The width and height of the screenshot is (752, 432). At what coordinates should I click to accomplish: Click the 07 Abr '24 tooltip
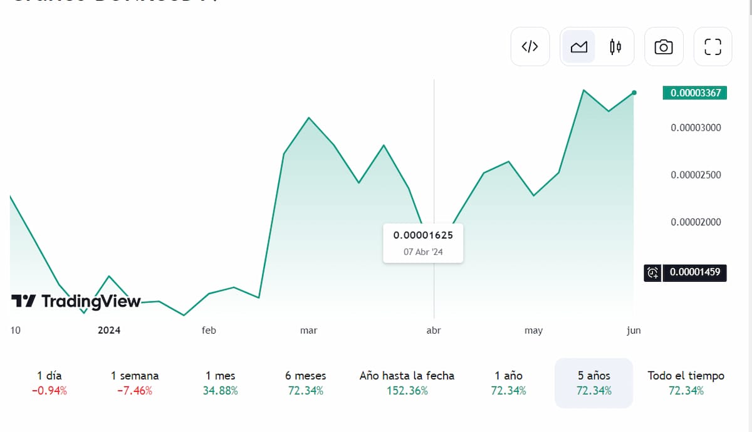pos(423,243)
